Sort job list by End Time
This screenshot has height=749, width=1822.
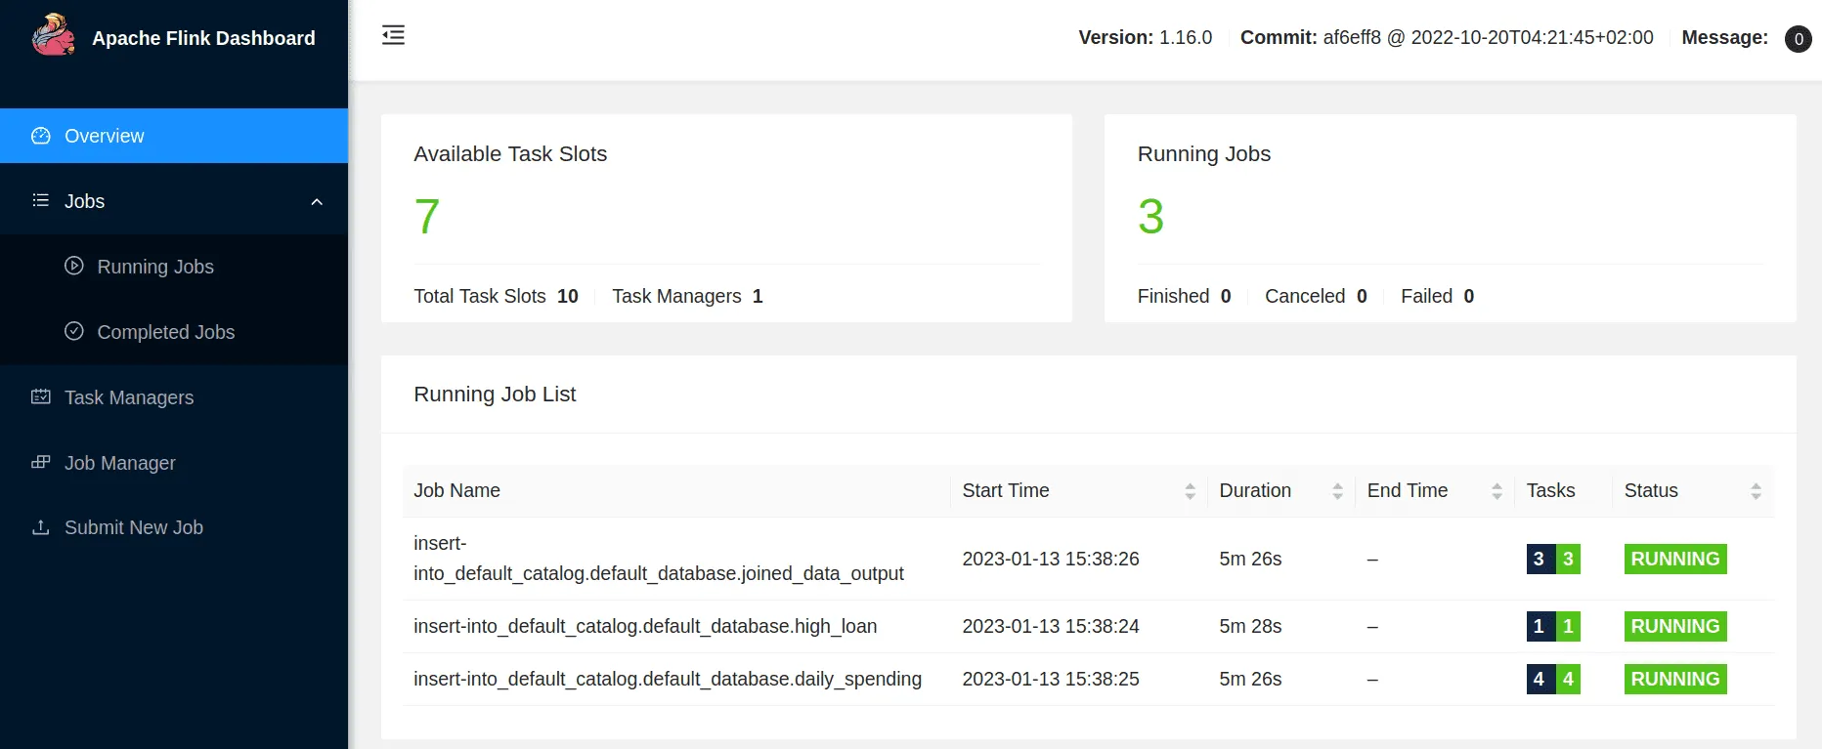(x=1497, y=491)
